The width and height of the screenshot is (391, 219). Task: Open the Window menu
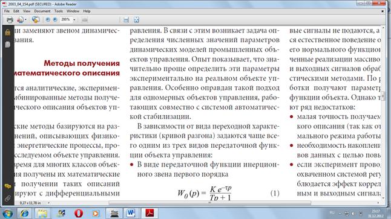click(x=73, y=11)
